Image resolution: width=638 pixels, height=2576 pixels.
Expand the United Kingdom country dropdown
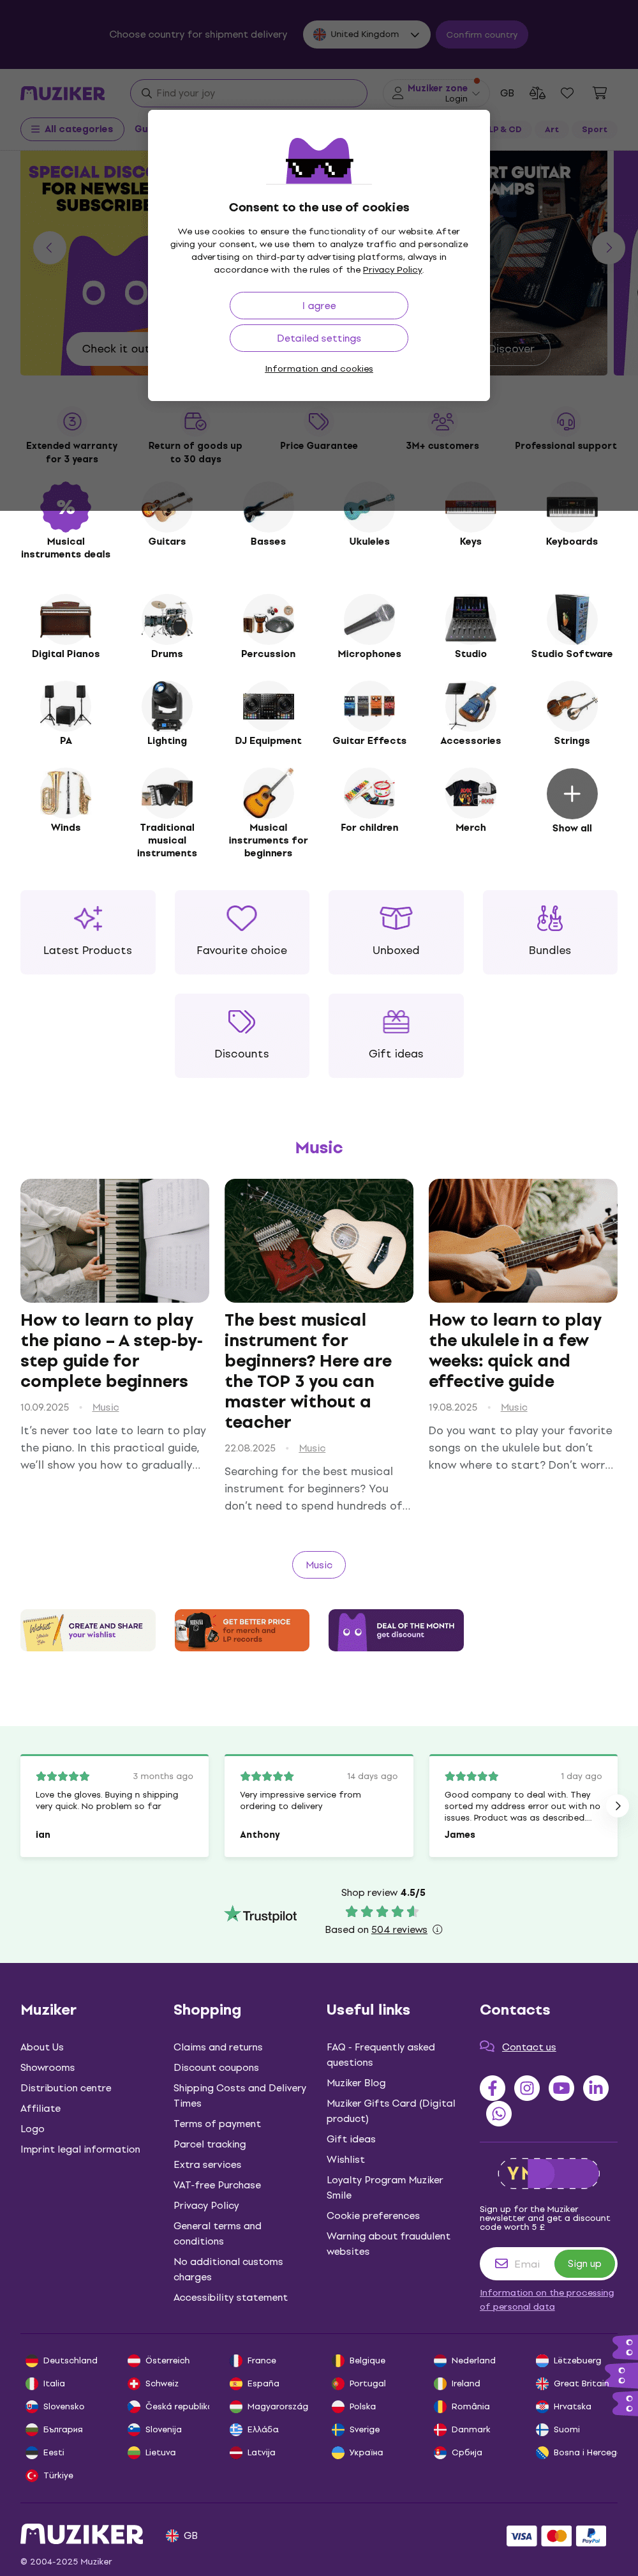pyautogui.click(x=366, y=34)
